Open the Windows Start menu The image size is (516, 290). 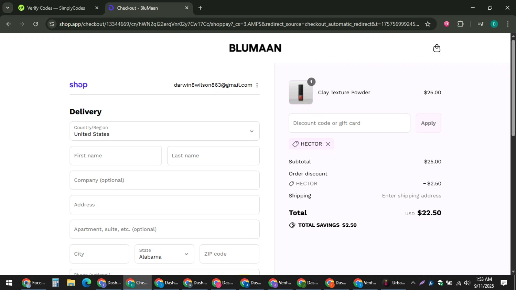click(x=9, y=283)
